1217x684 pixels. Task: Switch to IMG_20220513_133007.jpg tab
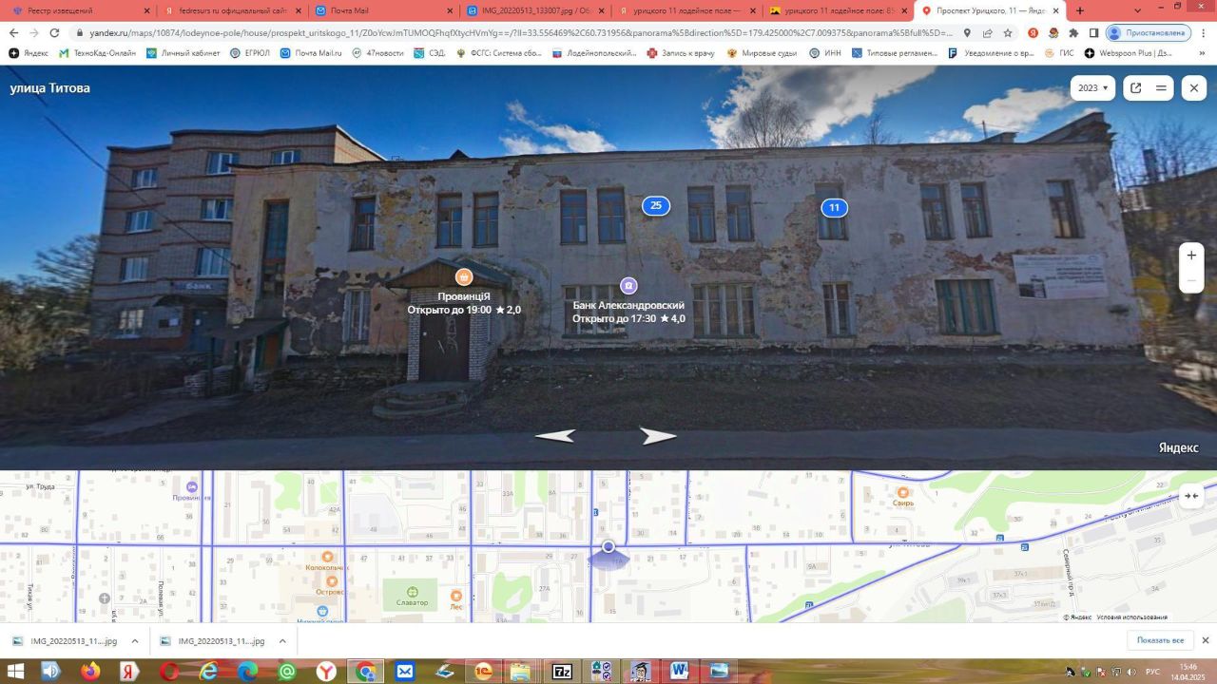(x=535, y=10)
